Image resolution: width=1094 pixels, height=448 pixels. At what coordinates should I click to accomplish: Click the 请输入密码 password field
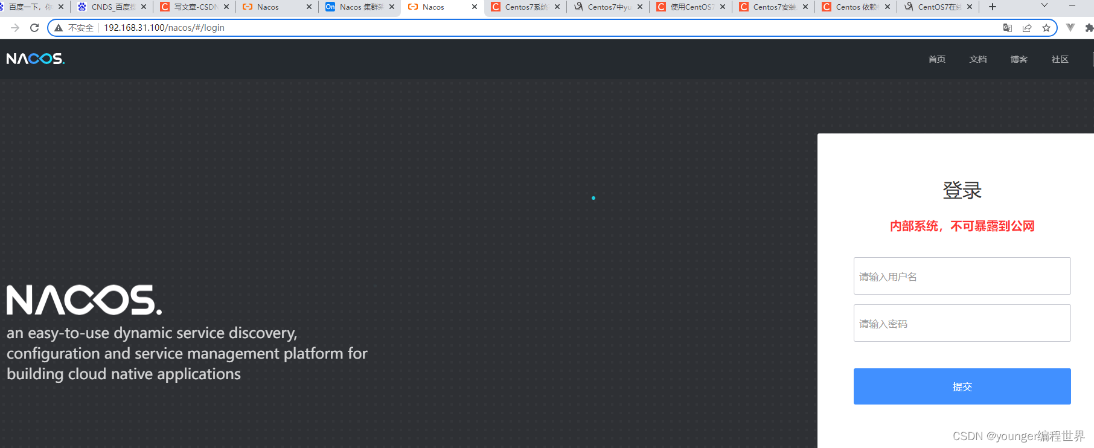click(962, 323)
